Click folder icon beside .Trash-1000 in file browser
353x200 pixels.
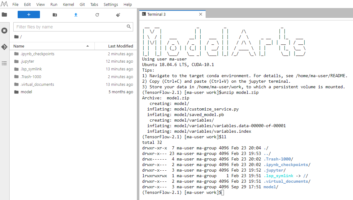pos(16,77)
